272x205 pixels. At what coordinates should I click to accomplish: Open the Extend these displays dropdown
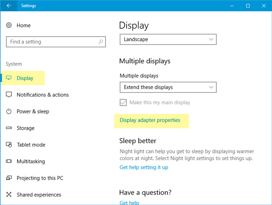(x=168, y=87)
